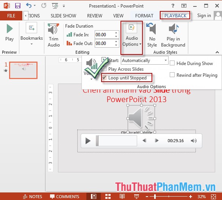Toggle the NOTES pane
This screenshot has height=200, width=222.
[x=33, y=197]
